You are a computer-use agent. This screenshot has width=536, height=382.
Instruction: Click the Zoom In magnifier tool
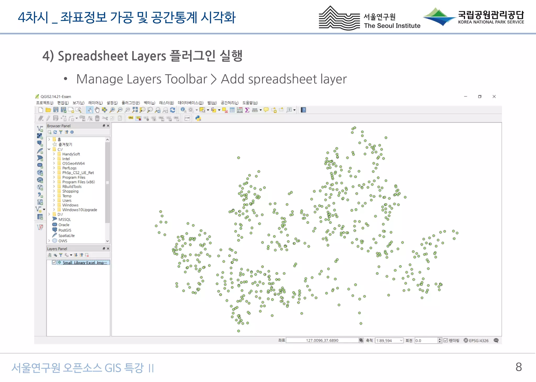click(x=112, y=110)
